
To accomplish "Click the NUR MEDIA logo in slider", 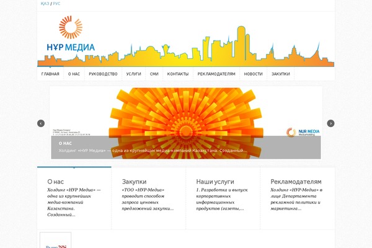I will coord(303,132).
